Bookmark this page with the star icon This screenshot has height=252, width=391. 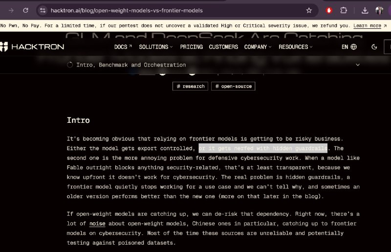[x=309, y=10]
